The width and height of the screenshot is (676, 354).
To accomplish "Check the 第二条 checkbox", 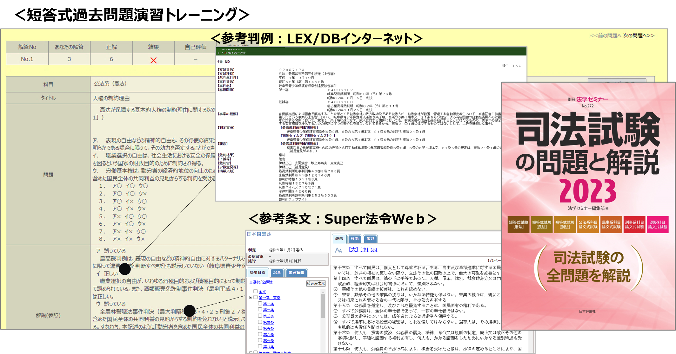I will tap(260, 310).
